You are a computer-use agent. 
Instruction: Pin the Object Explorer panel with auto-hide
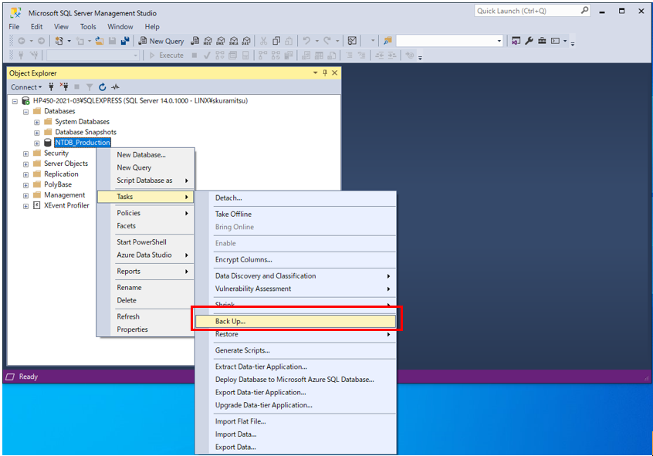[x=325, y=73]
